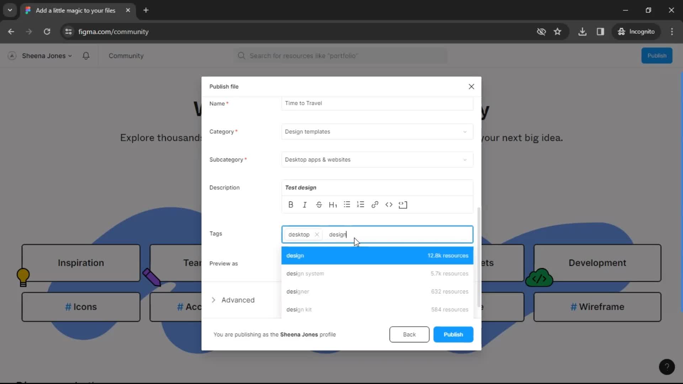
Task: Click the Back button
Action: click(409, 334)
